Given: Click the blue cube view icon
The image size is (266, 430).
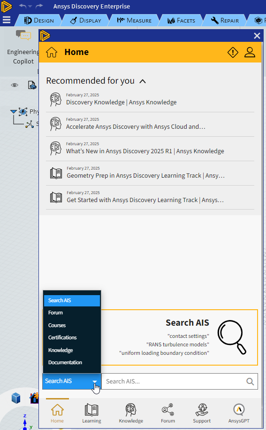Looking at the screenshot, I should coord(16,398).
